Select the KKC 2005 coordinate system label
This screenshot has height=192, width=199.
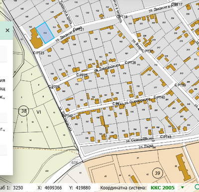(x=163, y=188)
